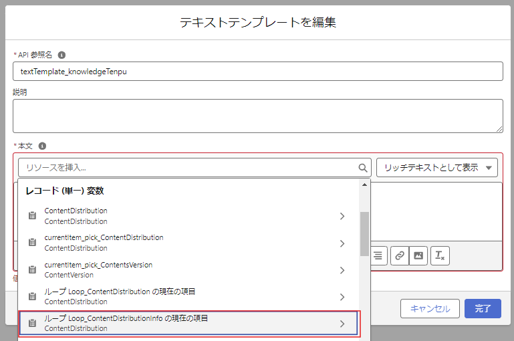This screenshot has height=341, width=514.
Task: Click the record icon of first ContentDistribution item
Action: [x=32, y=216]
